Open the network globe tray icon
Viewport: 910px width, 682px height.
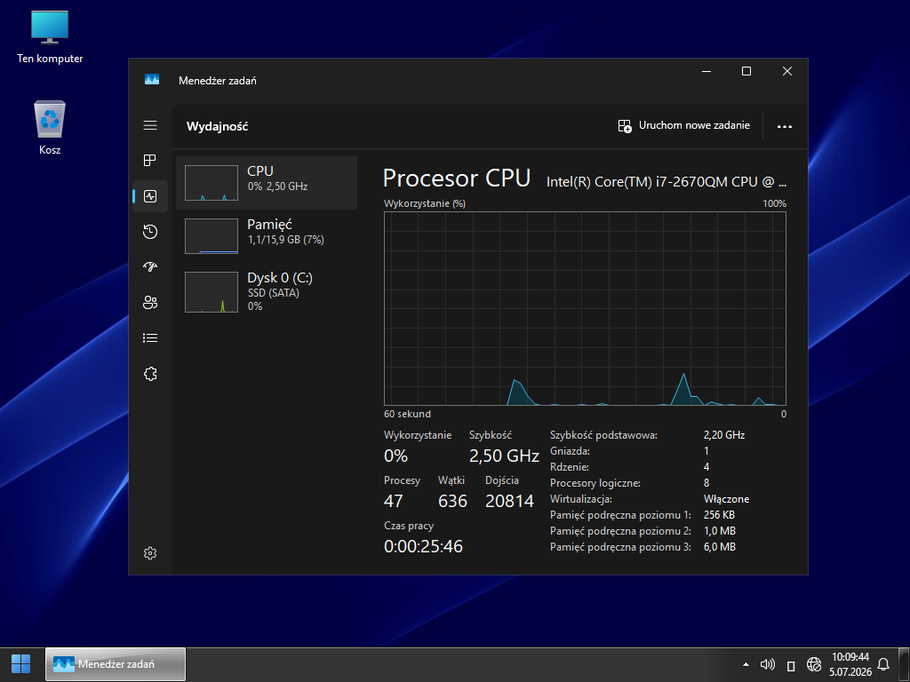pyautogui.click(x=814, y=664)
